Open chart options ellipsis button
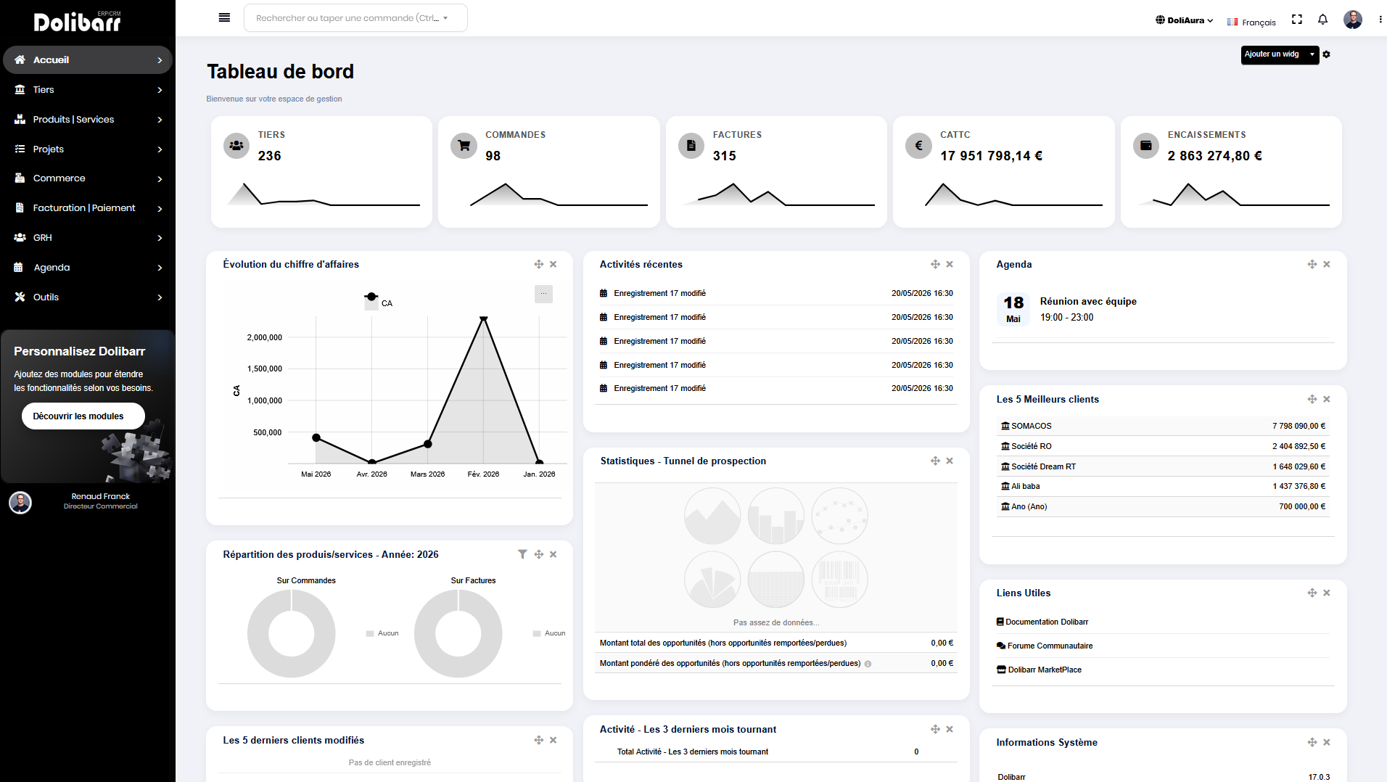 [x=543, y=294]
